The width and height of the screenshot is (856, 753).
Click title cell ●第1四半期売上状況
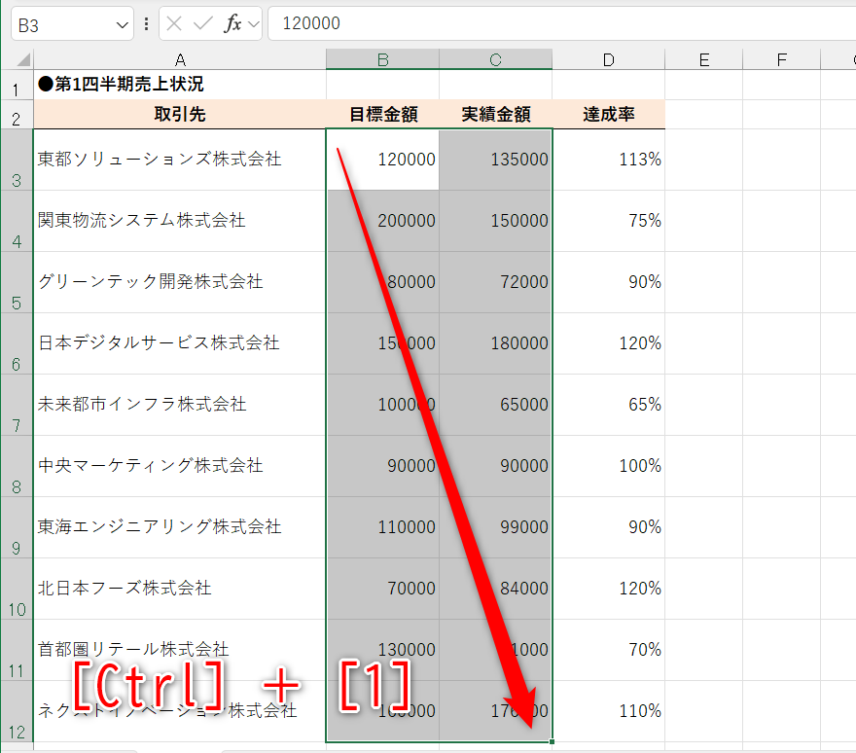coord(180,85)
